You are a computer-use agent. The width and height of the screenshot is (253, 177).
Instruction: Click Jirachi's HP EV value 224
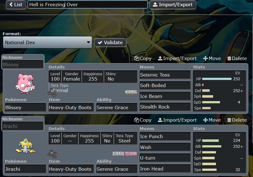[x=236, y=140]
